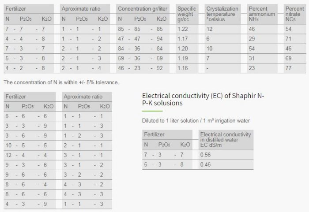The image size is (309, 212).
Task: Click the 'Electrical conductivity in distilled water' header
Action: [x=226, y=139]
